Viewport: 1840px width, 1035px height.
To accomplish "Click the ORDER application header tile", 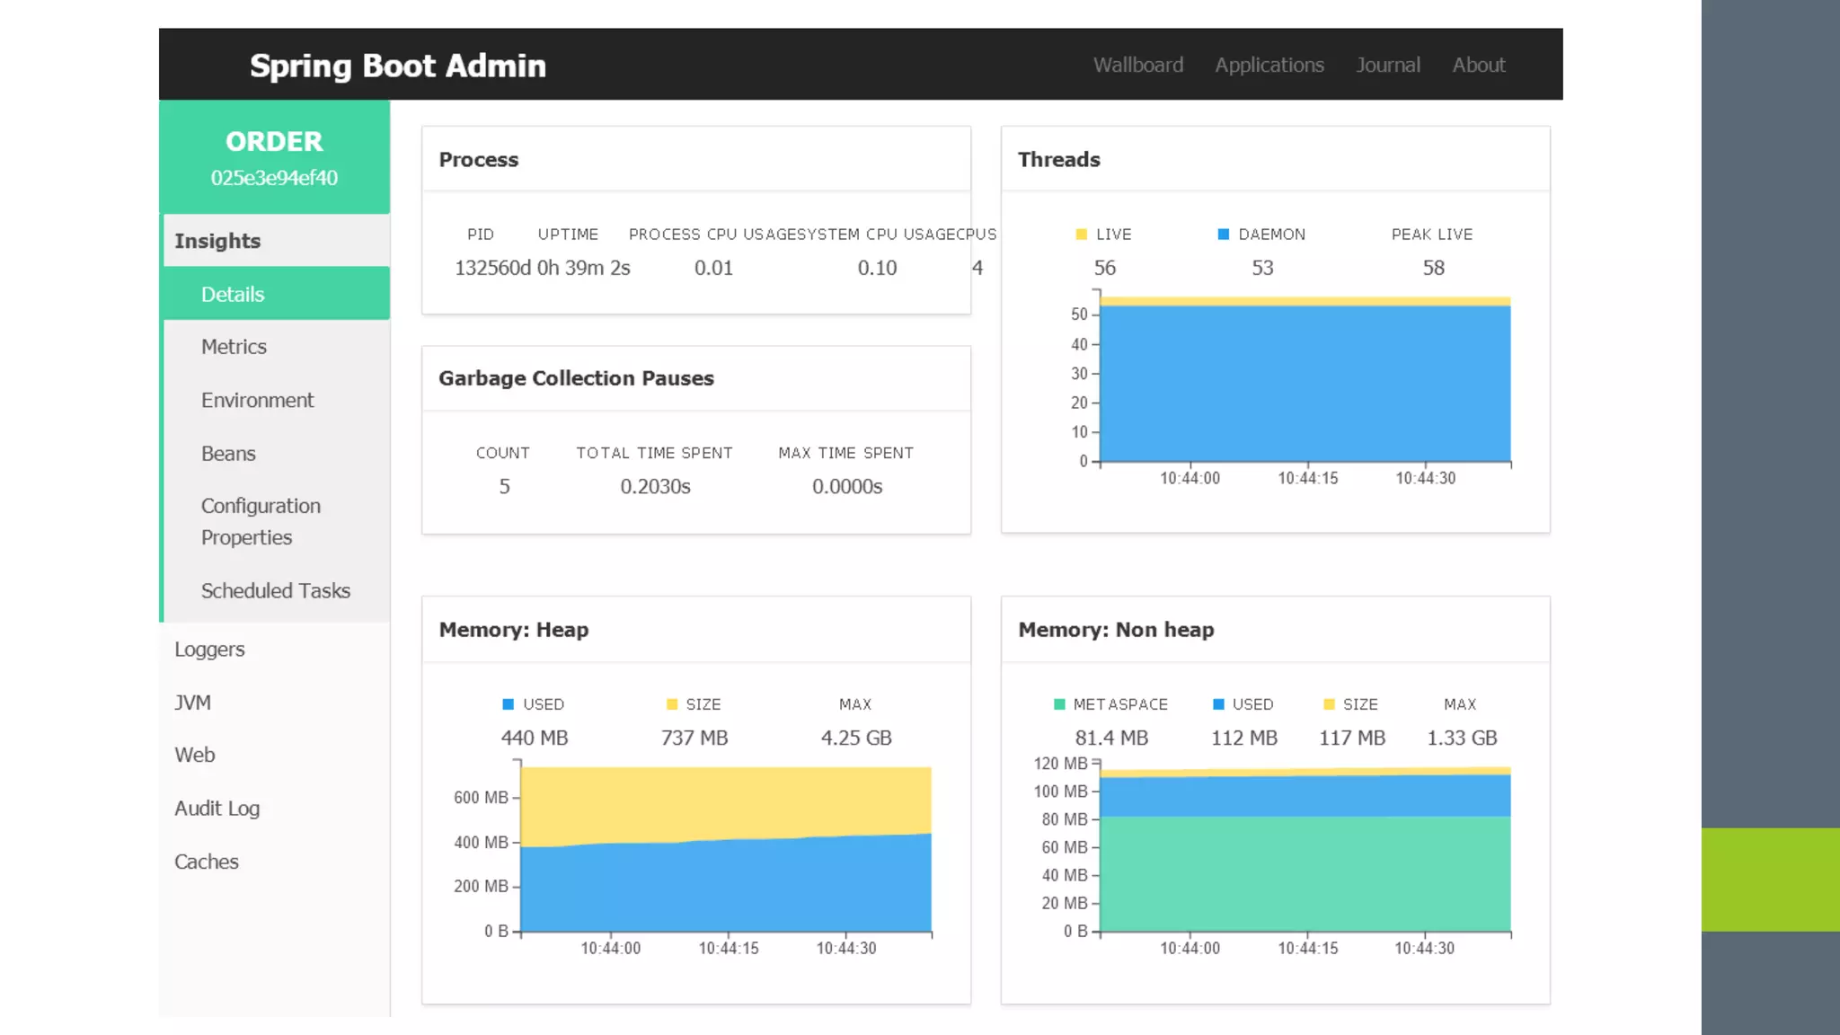I will point(274,157).
